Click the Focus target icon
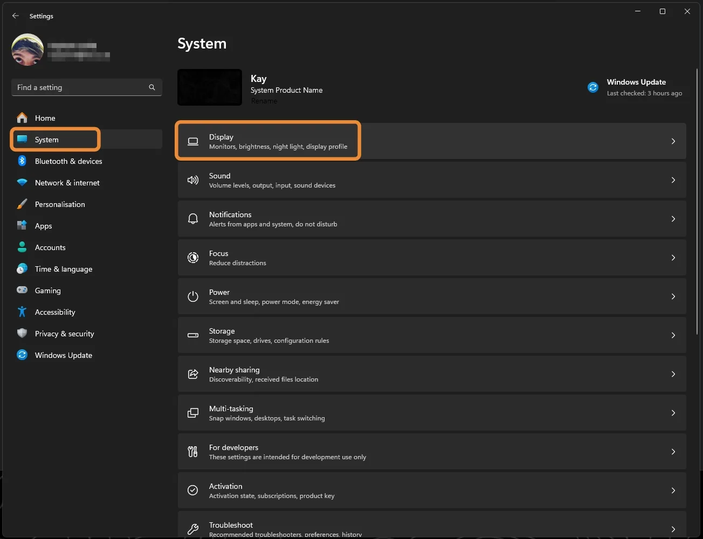This screenshot has height=539, width=703. [193, 258]
